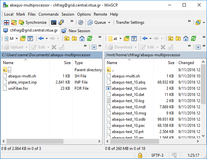This screenshot has width=207, height=159.
Task: Click the Open in PuTTY icon
Action: click(x=61, y=22)
